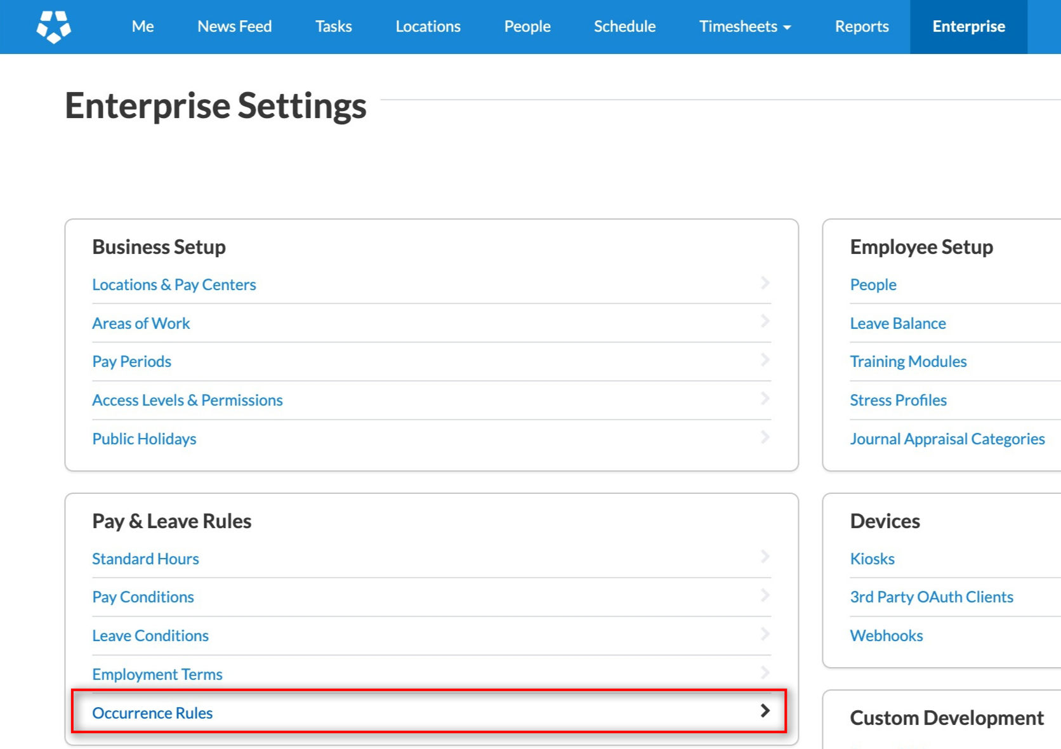
Task: Click chevron arrow beside Public Holidays
Action: 765,437
